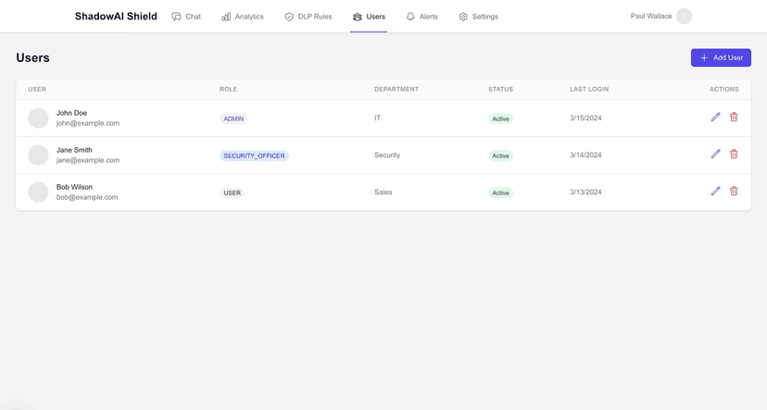
Task: Edit Bob Wilson with the pencil icon
Action: [716, 191]
